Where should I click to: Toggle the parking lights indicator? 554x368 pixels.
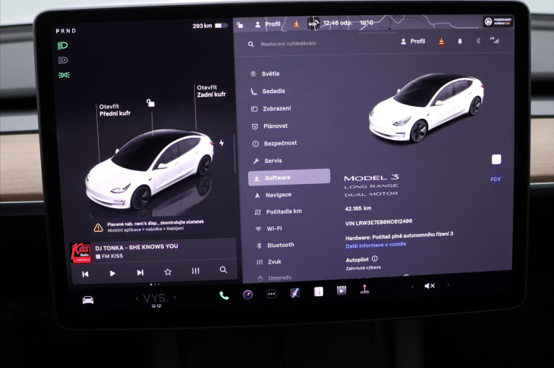(64, 75)
